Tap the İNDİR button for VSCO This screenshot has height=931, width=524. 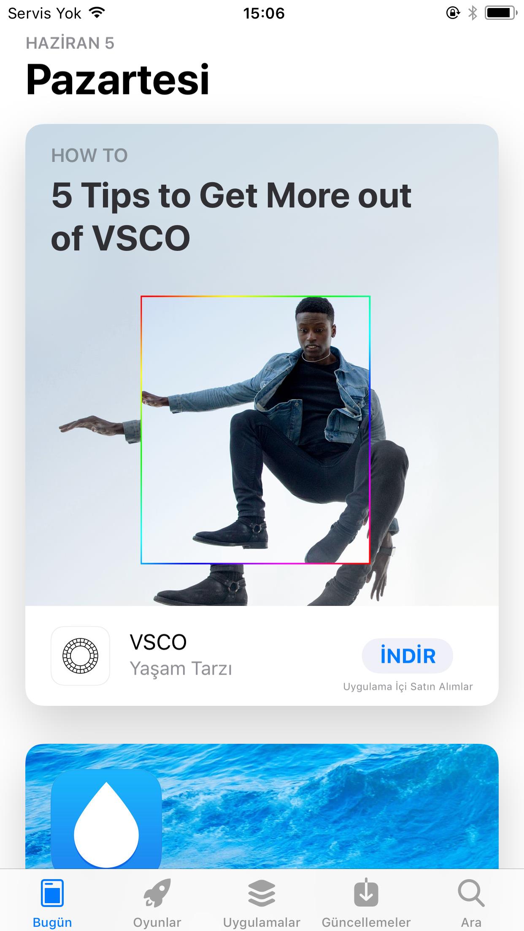(x=408, y=656)
